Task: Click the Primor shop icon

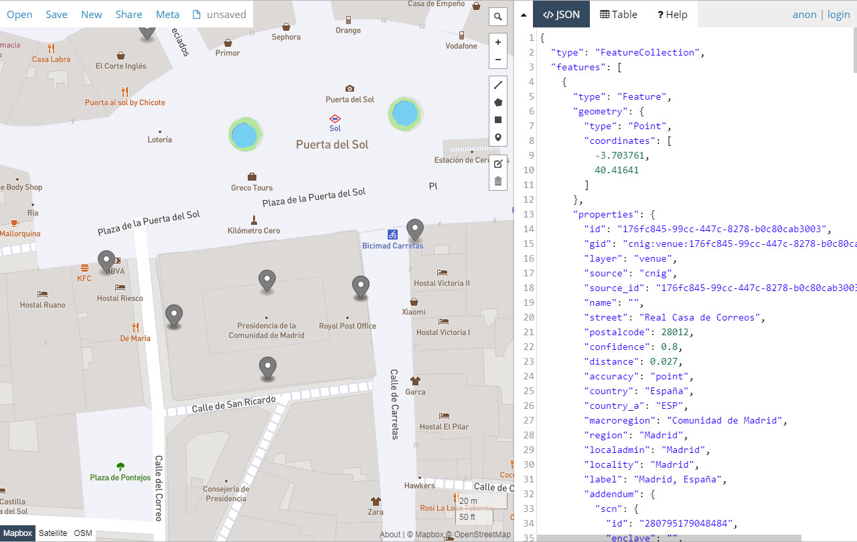Action: [228, 42]
